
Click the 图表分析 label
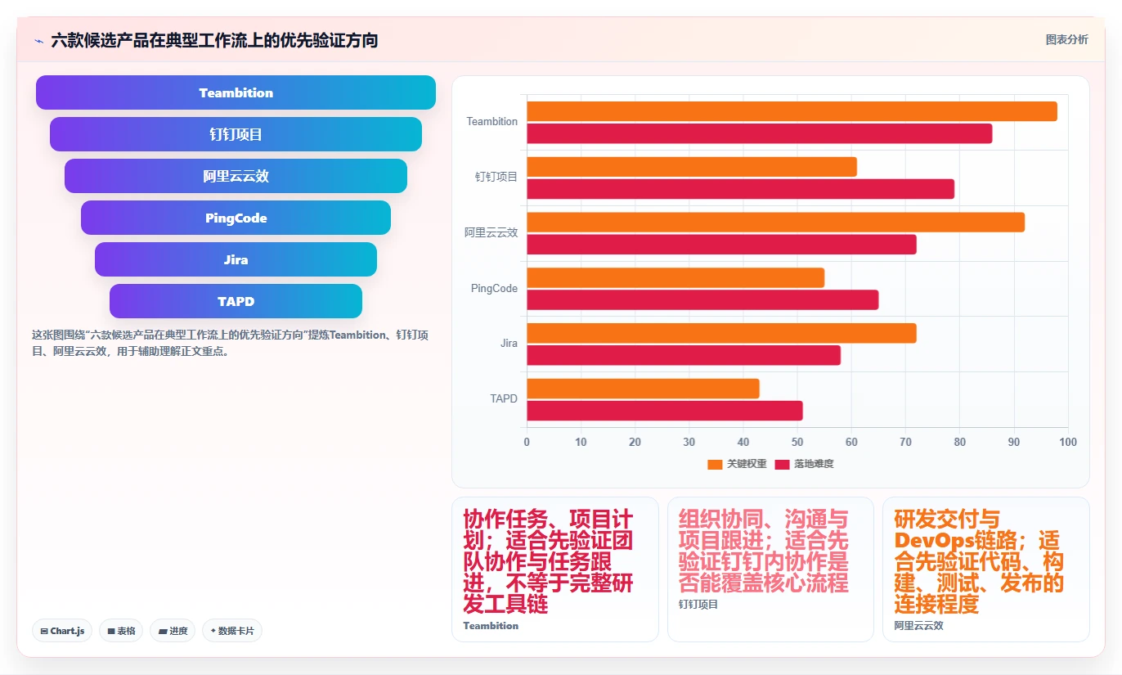(1066, 39)
